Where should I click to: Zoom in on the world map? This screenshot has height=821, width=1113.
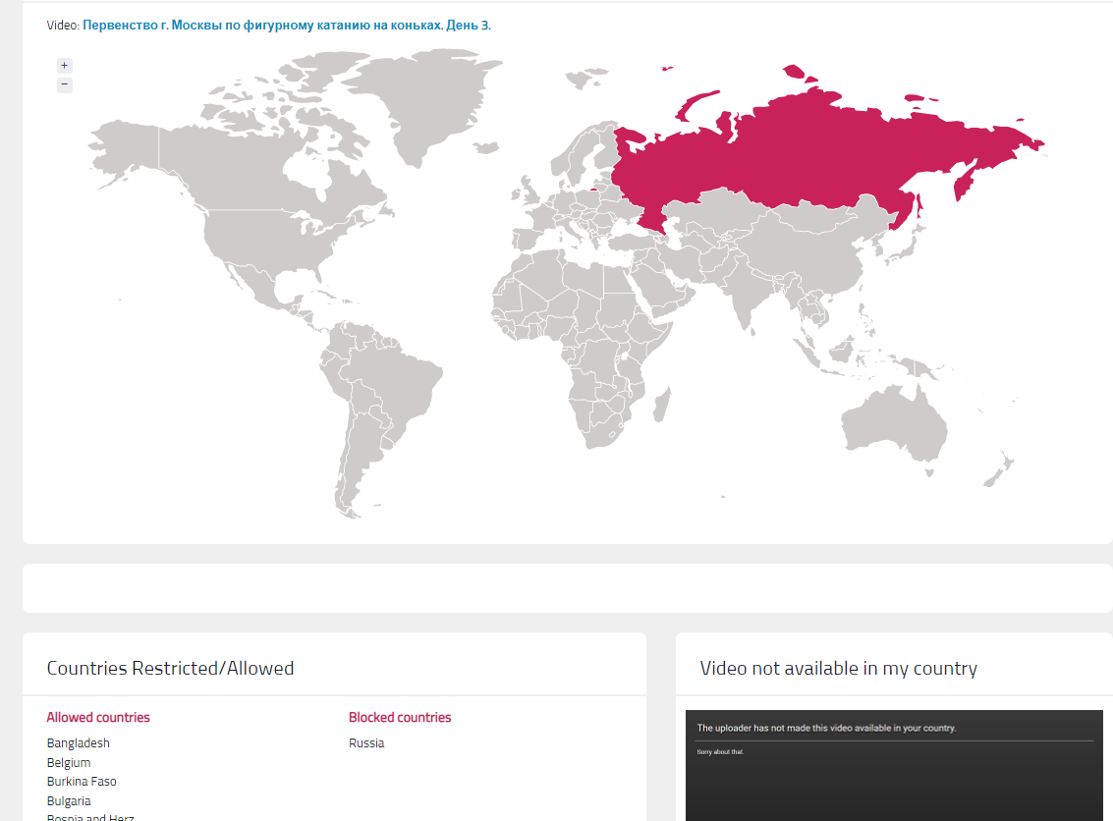(x=65, y=66)
